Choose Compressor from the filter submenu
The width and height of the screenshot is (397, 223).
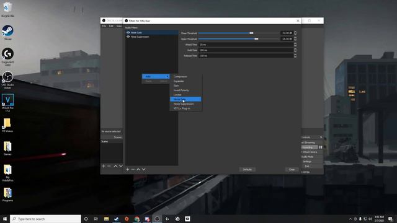click(x=185, y=76)
